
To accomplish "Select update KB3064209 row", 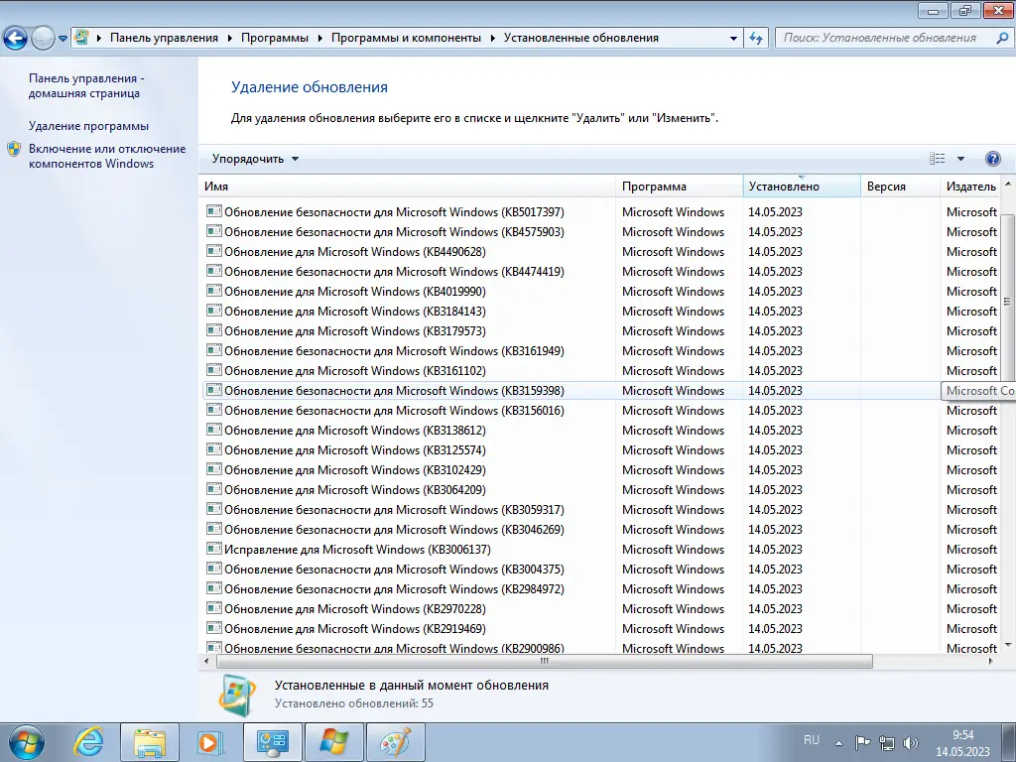I will pos(600,490).
